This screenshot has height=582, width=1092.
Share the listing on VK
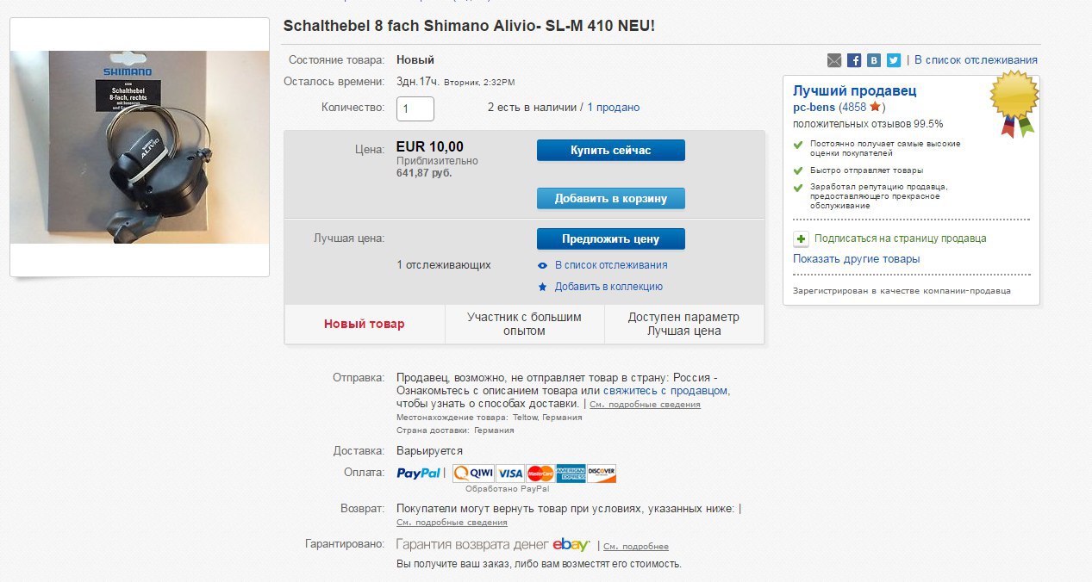(x=874, y=60)
